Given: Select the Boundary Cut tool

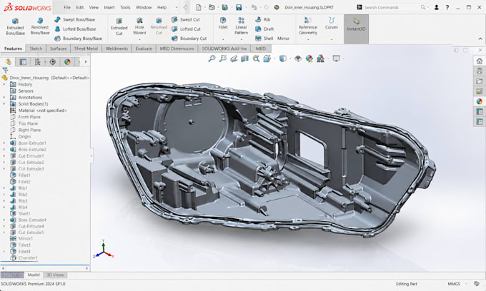Looking at the screenshot, I should click(x=189, y=39).
